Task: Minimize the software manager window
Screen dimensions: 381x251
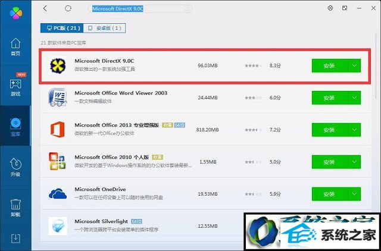Action: 359,8
